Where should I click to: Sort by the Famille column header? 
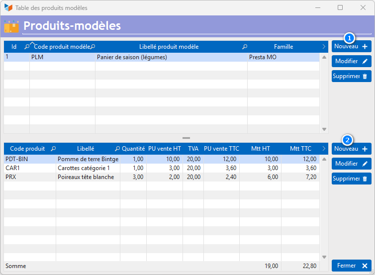[x=283, y=47]
